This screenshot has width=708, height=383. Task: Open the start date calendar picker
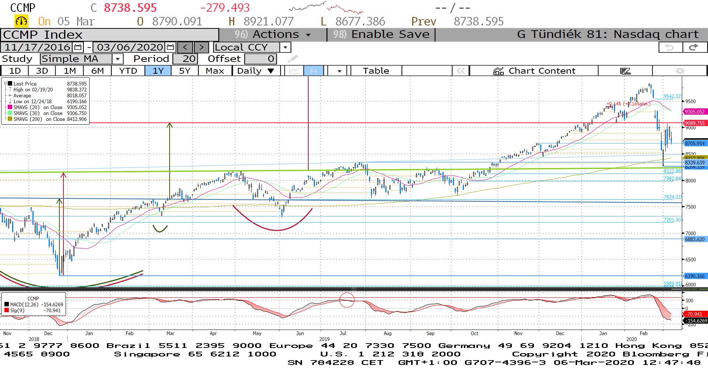pos(78,47)
